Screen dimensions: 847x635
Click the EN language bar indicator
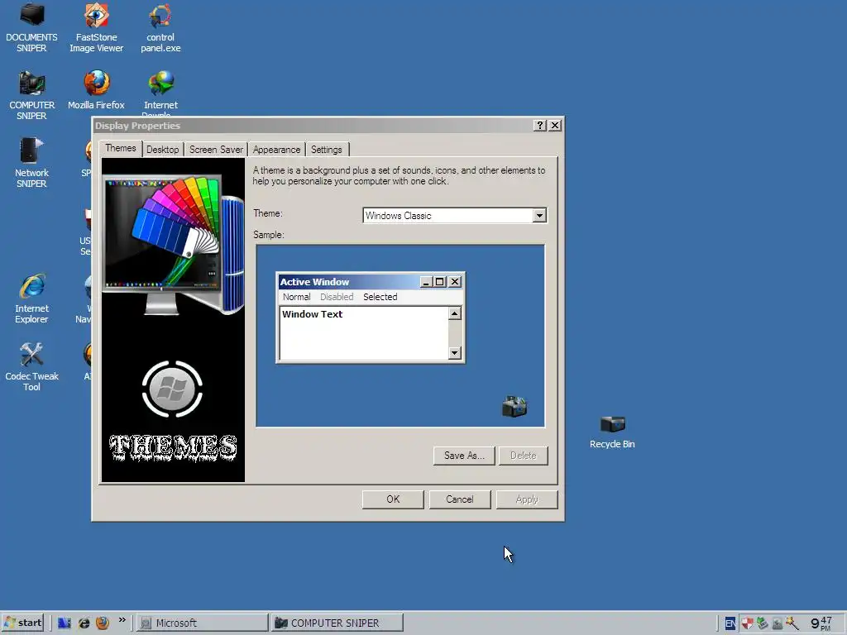point(730,623)
